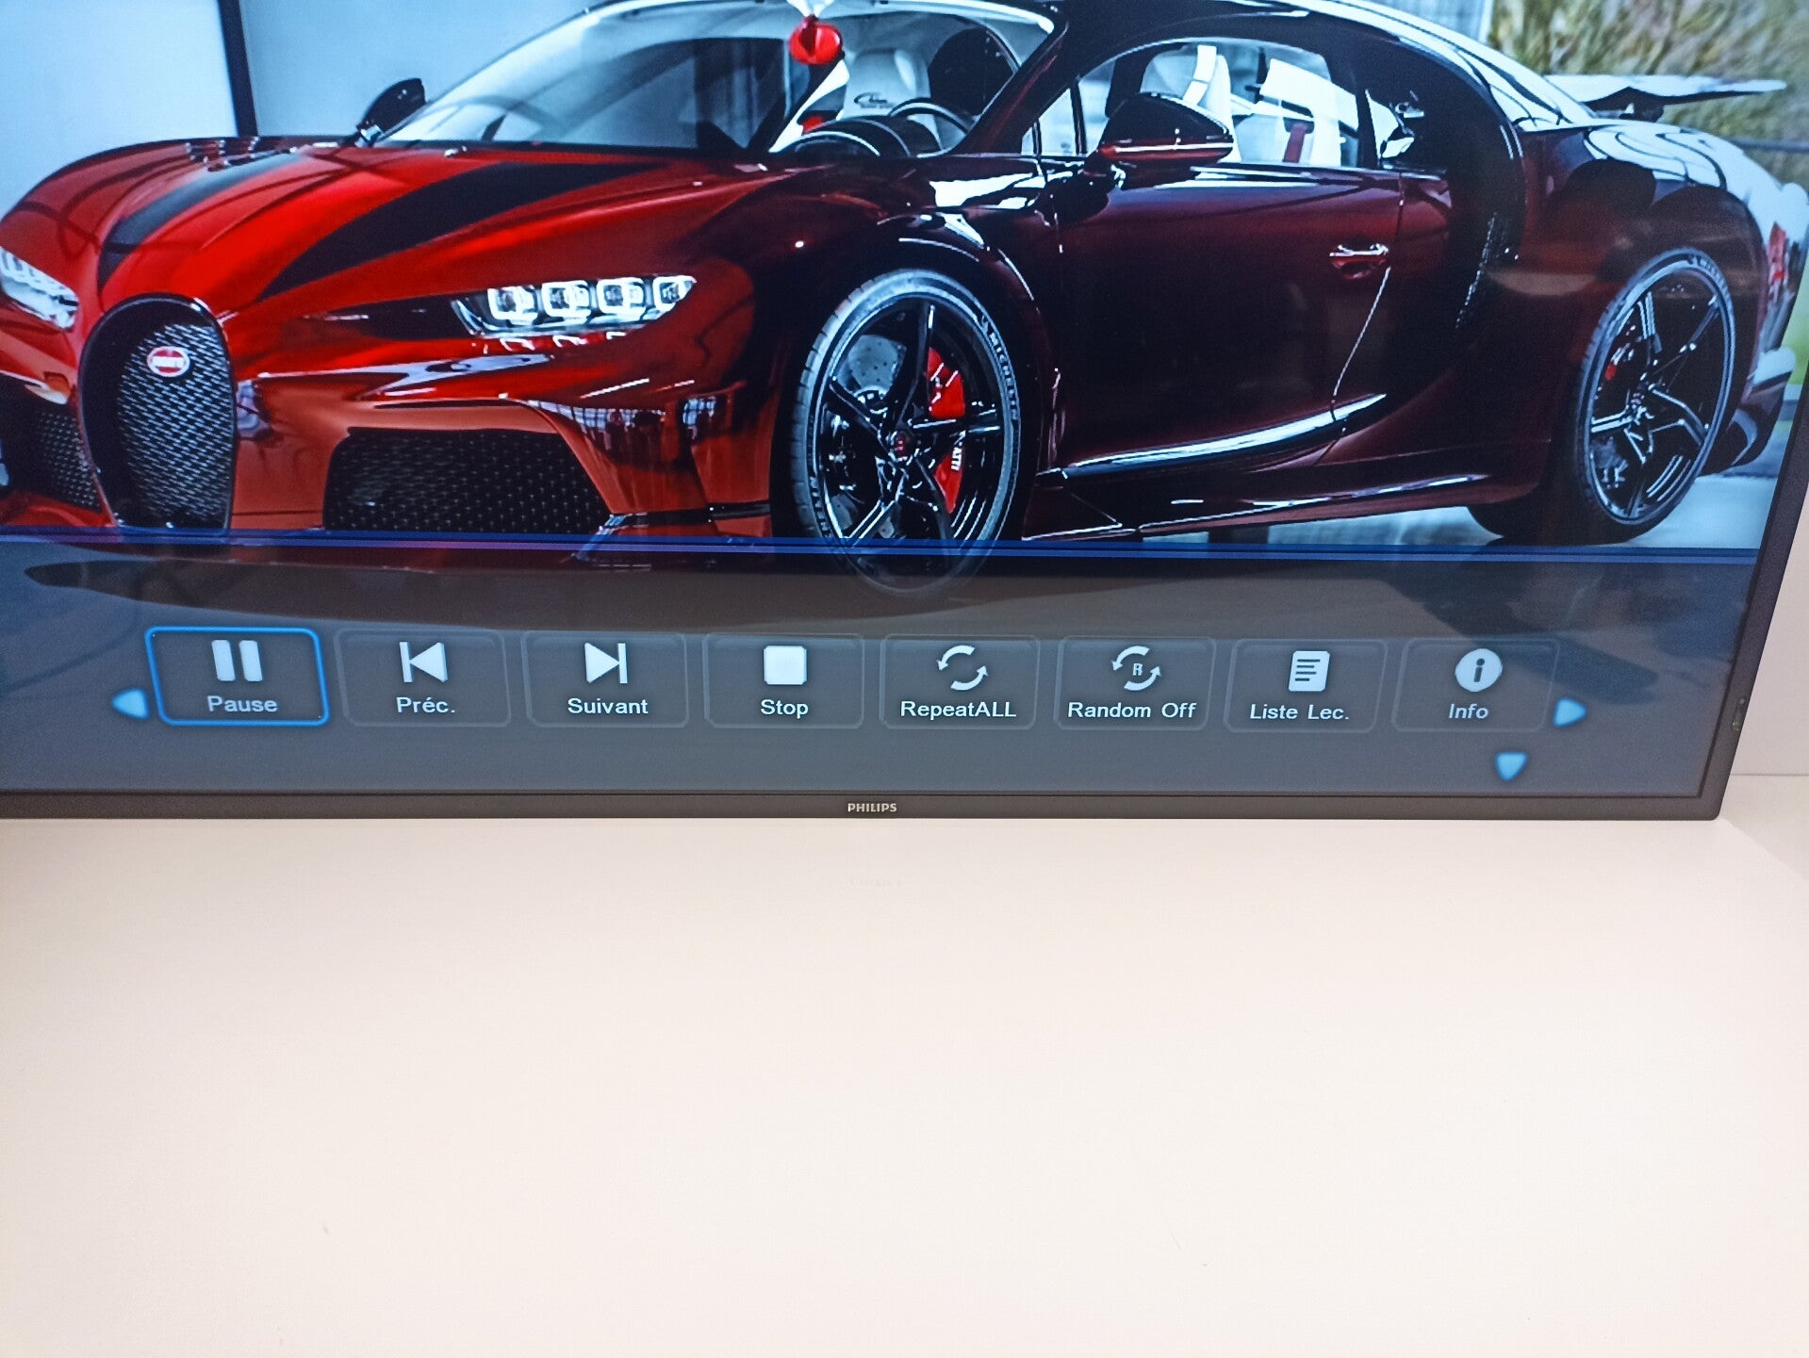Stop the slideshow playback
Screen dimensions: 1809x1358
click(x=783, y=682)
